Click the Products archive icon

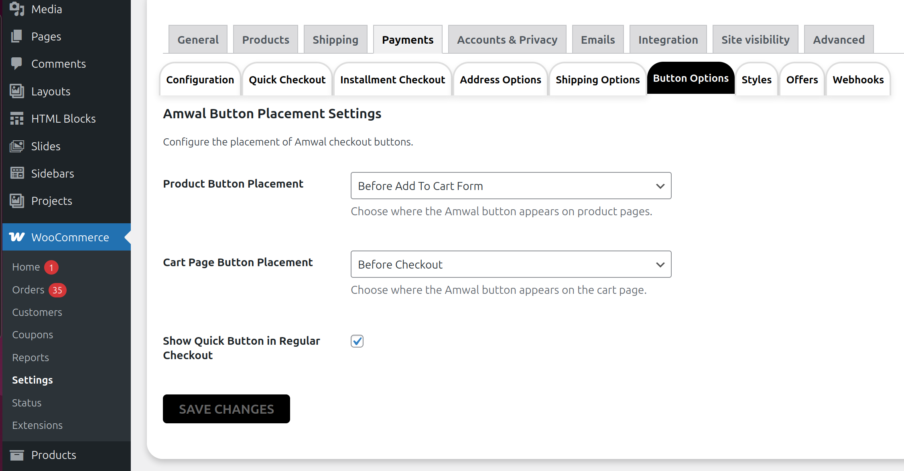[16, 455]
